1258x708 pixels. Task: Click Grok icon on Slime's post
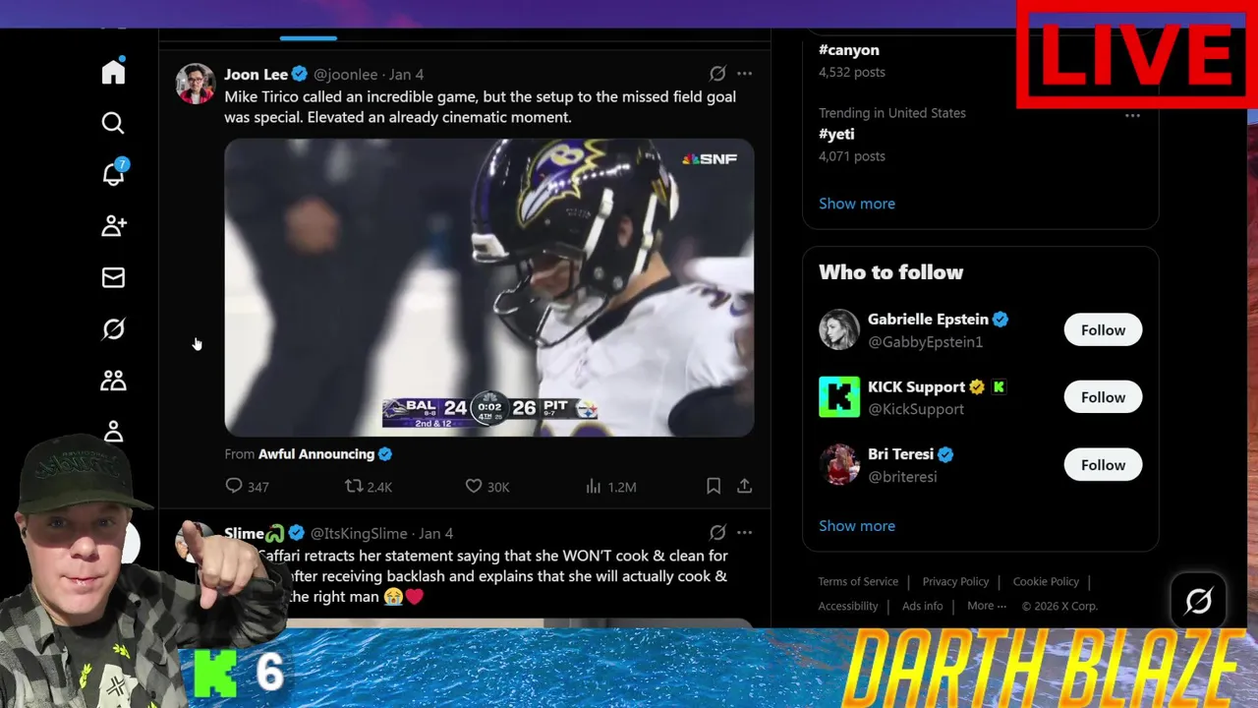click(x=717, y=533)
